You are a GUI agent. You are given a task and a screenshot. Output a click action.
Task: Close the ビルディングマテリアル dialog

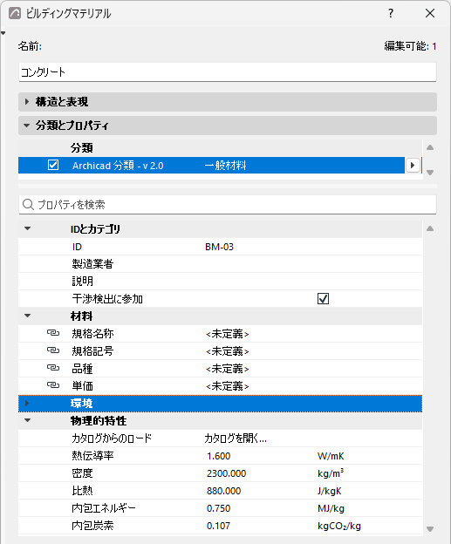pyautogui.click(x=430, y=13)
